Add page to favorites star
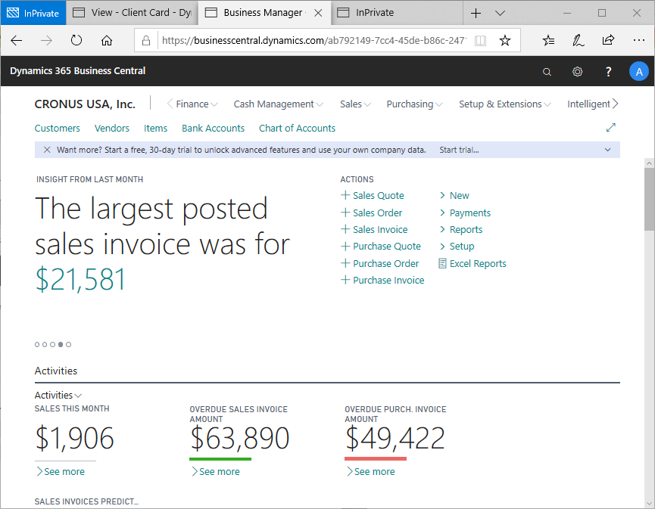 point(505,41)
